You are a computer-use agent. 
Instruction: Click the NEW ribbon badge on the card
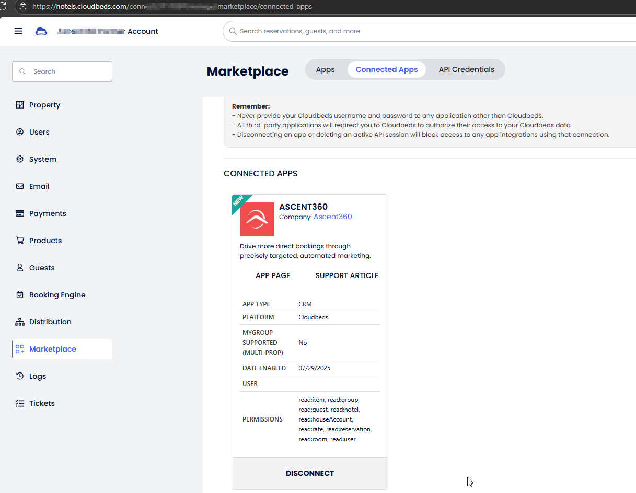pos(239,201)
